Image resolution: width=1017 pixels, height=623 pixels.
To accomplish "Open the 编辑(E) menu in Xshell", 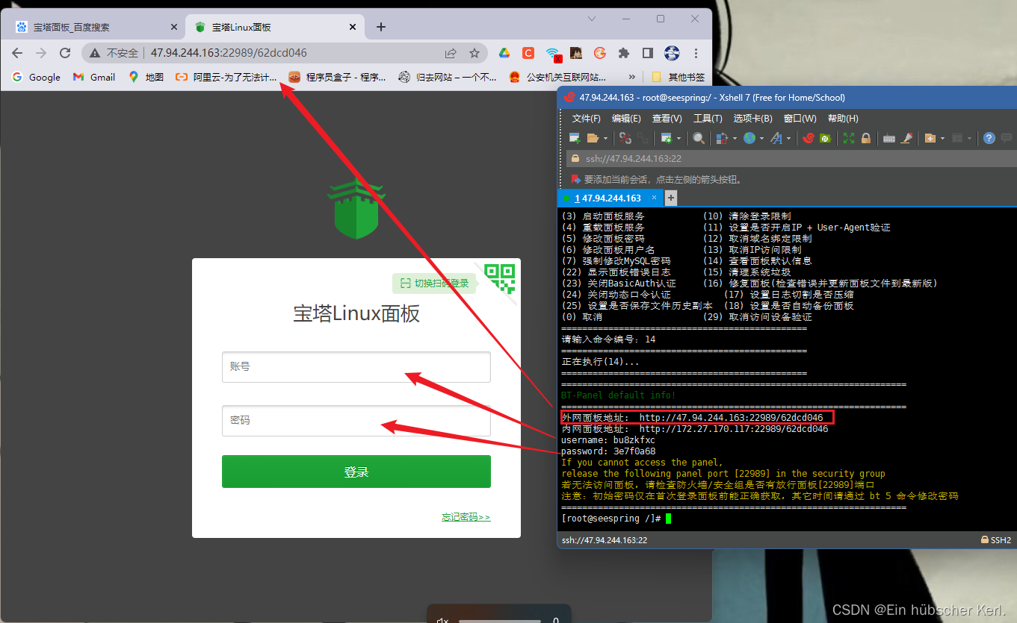I will 626,119.
